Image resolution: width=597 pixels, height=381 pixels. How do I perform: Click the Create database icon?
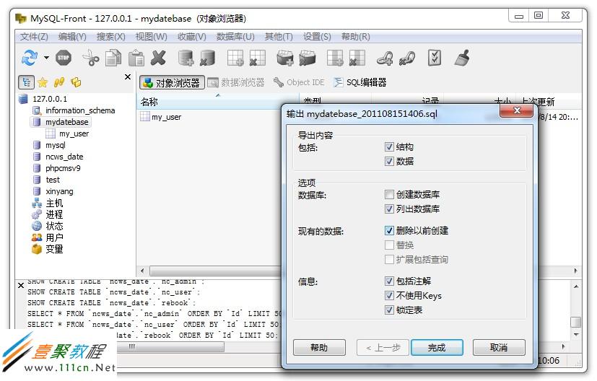pos(186,58)
